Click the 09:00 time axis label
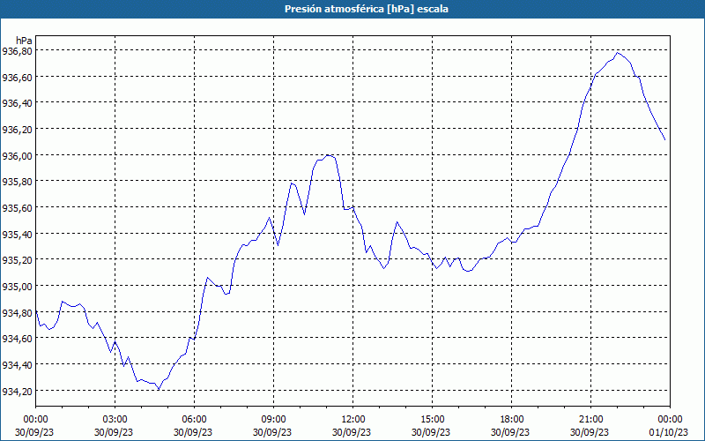This screenshot has width=705, height=441. [274, 420]
